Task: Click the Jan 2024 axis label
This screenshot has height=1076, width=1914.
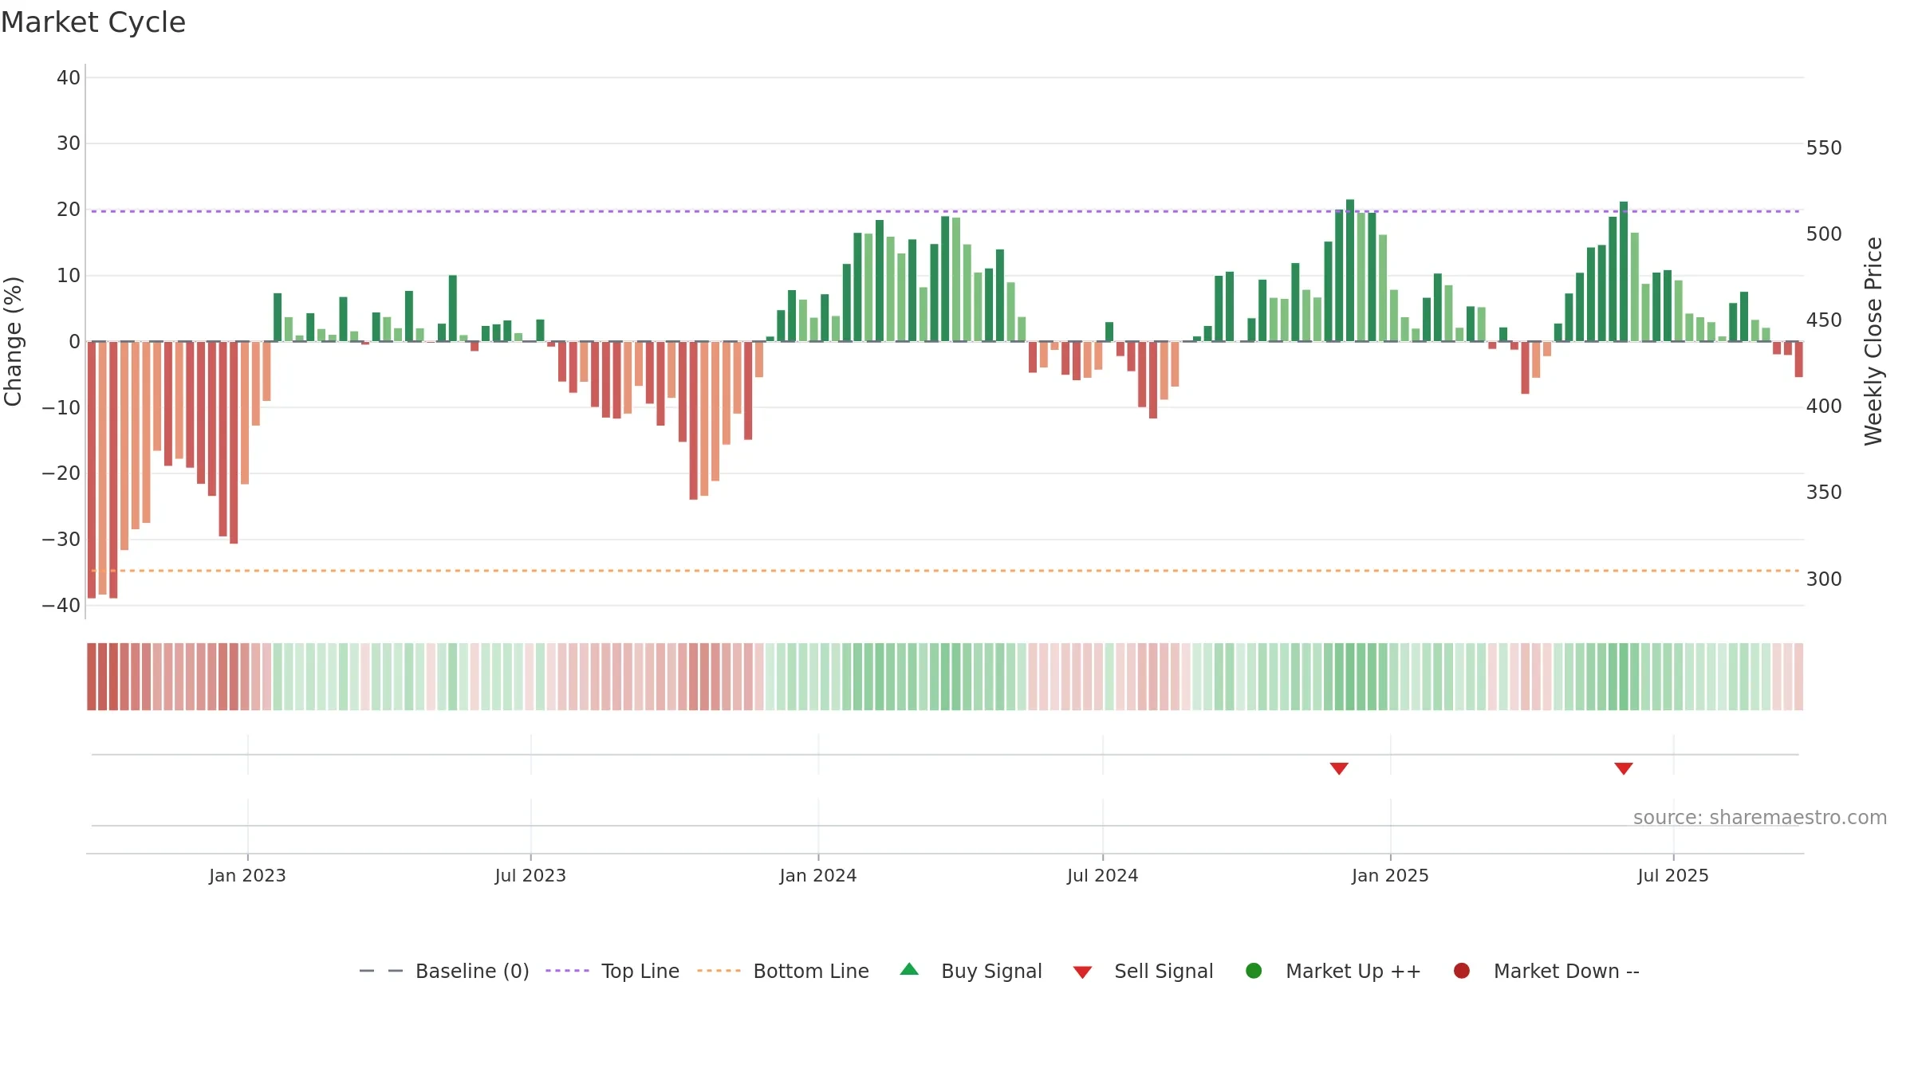Action: click(x=818, y=876)
